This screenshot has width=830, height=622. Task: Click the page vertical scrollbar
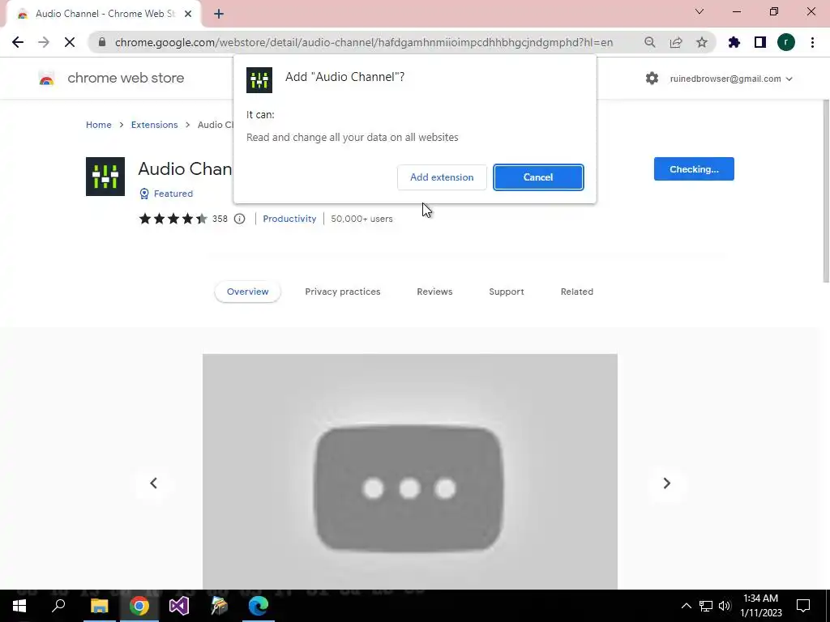(x=825, y=190)
